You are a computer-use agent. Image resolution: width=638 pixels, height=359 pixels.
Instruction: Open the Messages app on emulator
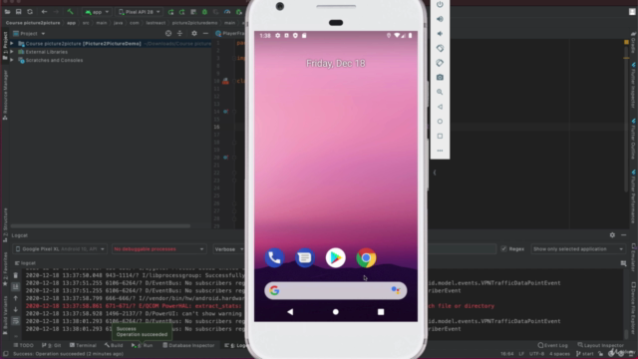click(x=305, y=257)
